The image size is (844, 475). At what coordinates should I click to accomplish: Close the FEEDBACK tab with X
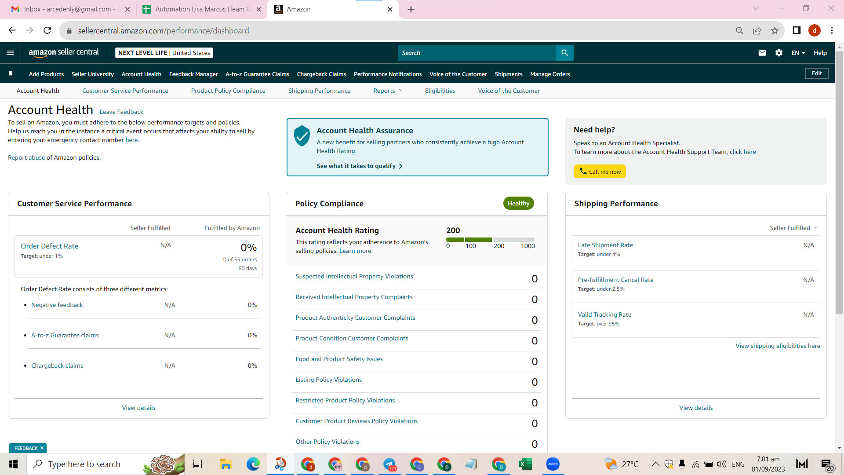click(x=42, y=448)
